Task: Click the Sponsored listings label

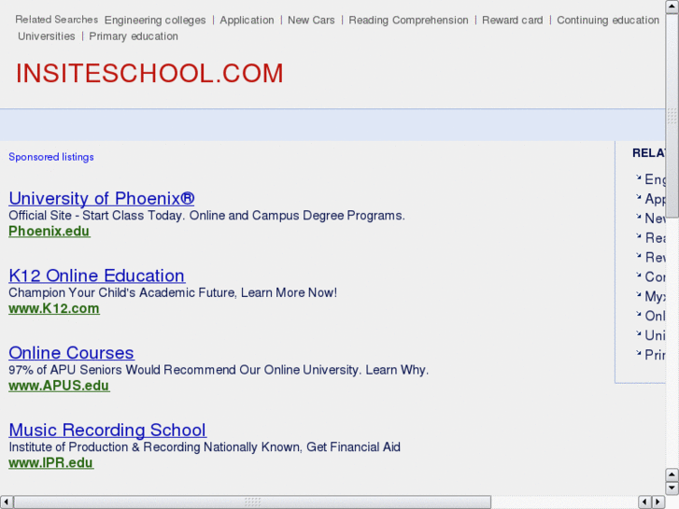Action: (x=51, y=157)
